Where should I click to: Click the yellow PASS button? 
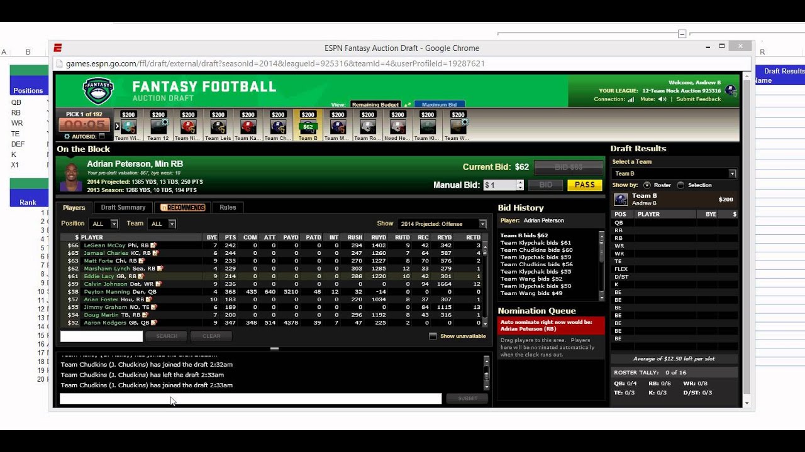point(585,185)
